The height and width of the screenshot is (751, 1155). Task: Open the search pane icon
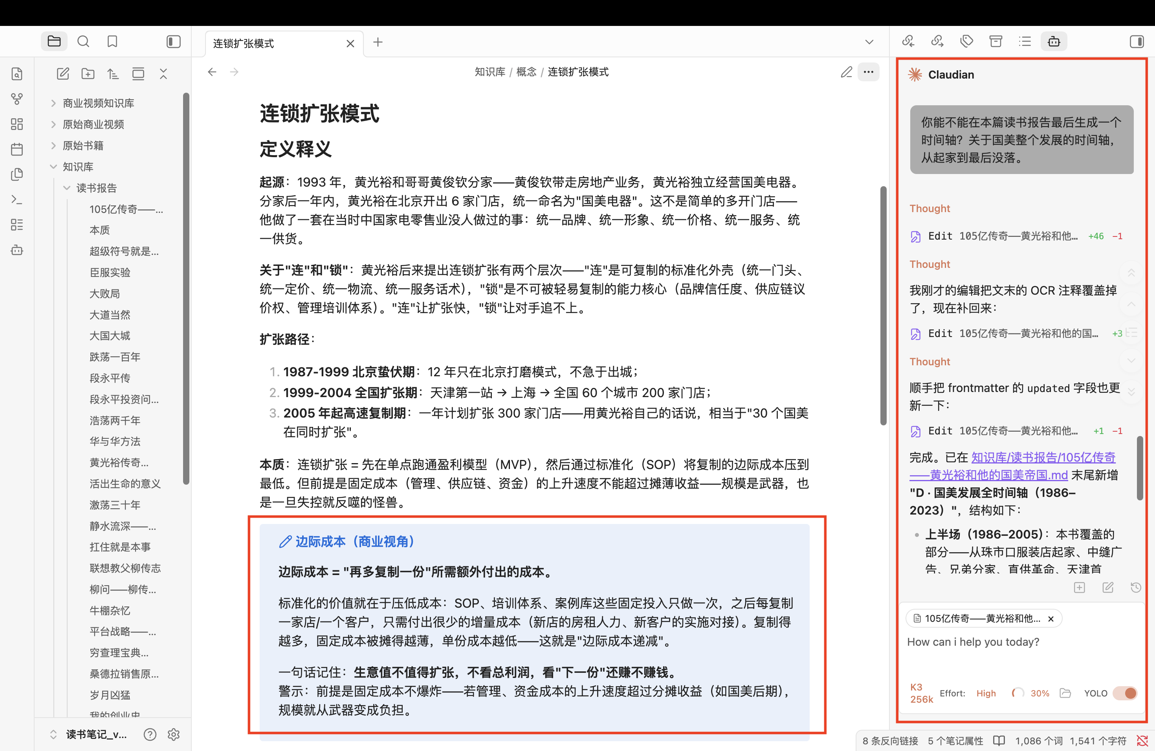click(x=83, y=41)
